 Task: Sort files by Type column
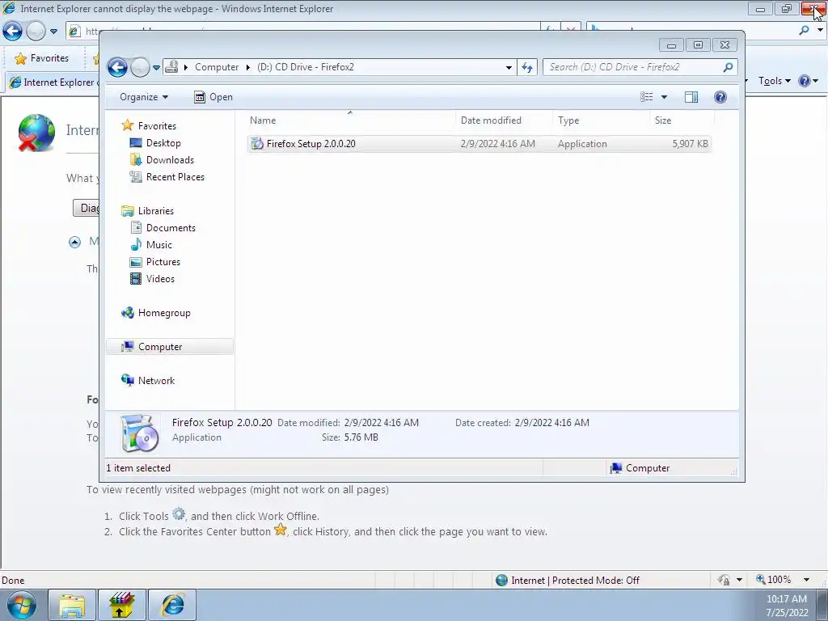click(601, 120)
